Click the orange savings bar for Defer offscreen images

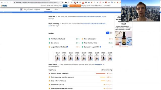tap(103, 81)
